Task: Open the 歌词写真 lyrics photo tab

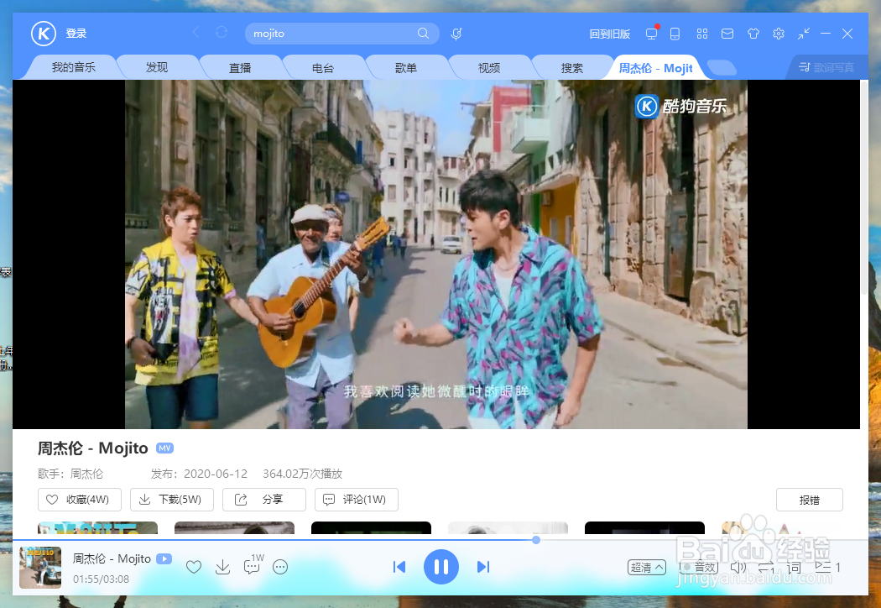Action: click(826, 67)
